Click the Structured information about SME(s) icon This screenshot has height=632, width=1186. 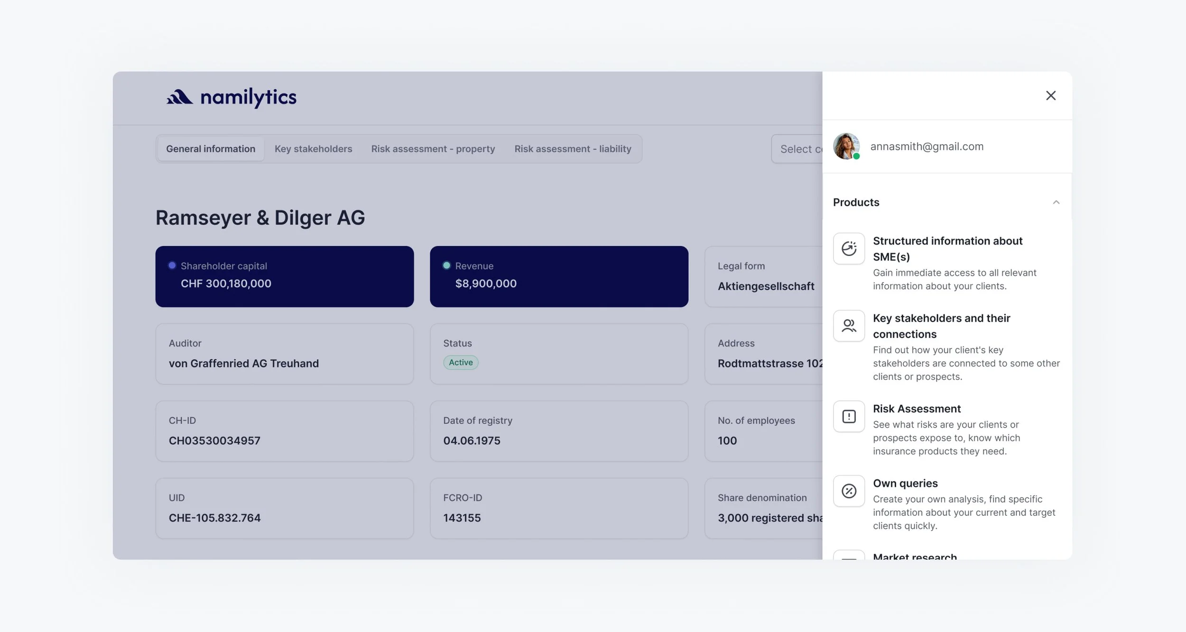pos(849,248)
